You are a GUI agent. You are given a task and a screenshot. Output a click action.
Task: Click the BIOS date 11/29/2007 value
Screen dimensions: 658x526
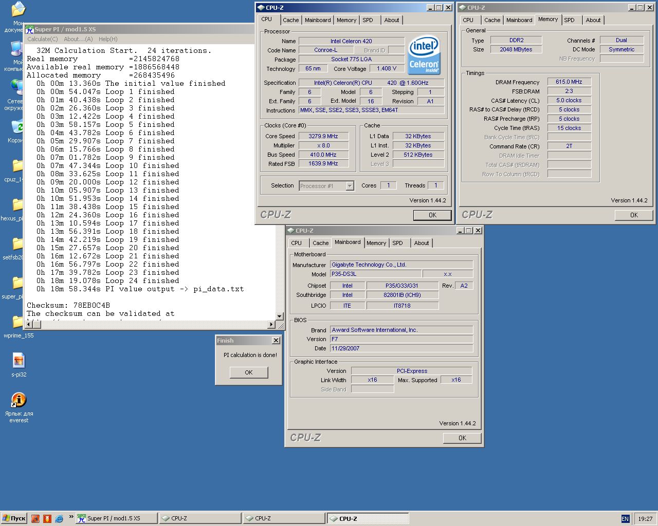(x=401, y=348)
